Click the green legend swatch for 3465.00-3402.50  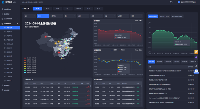[25, 70]
